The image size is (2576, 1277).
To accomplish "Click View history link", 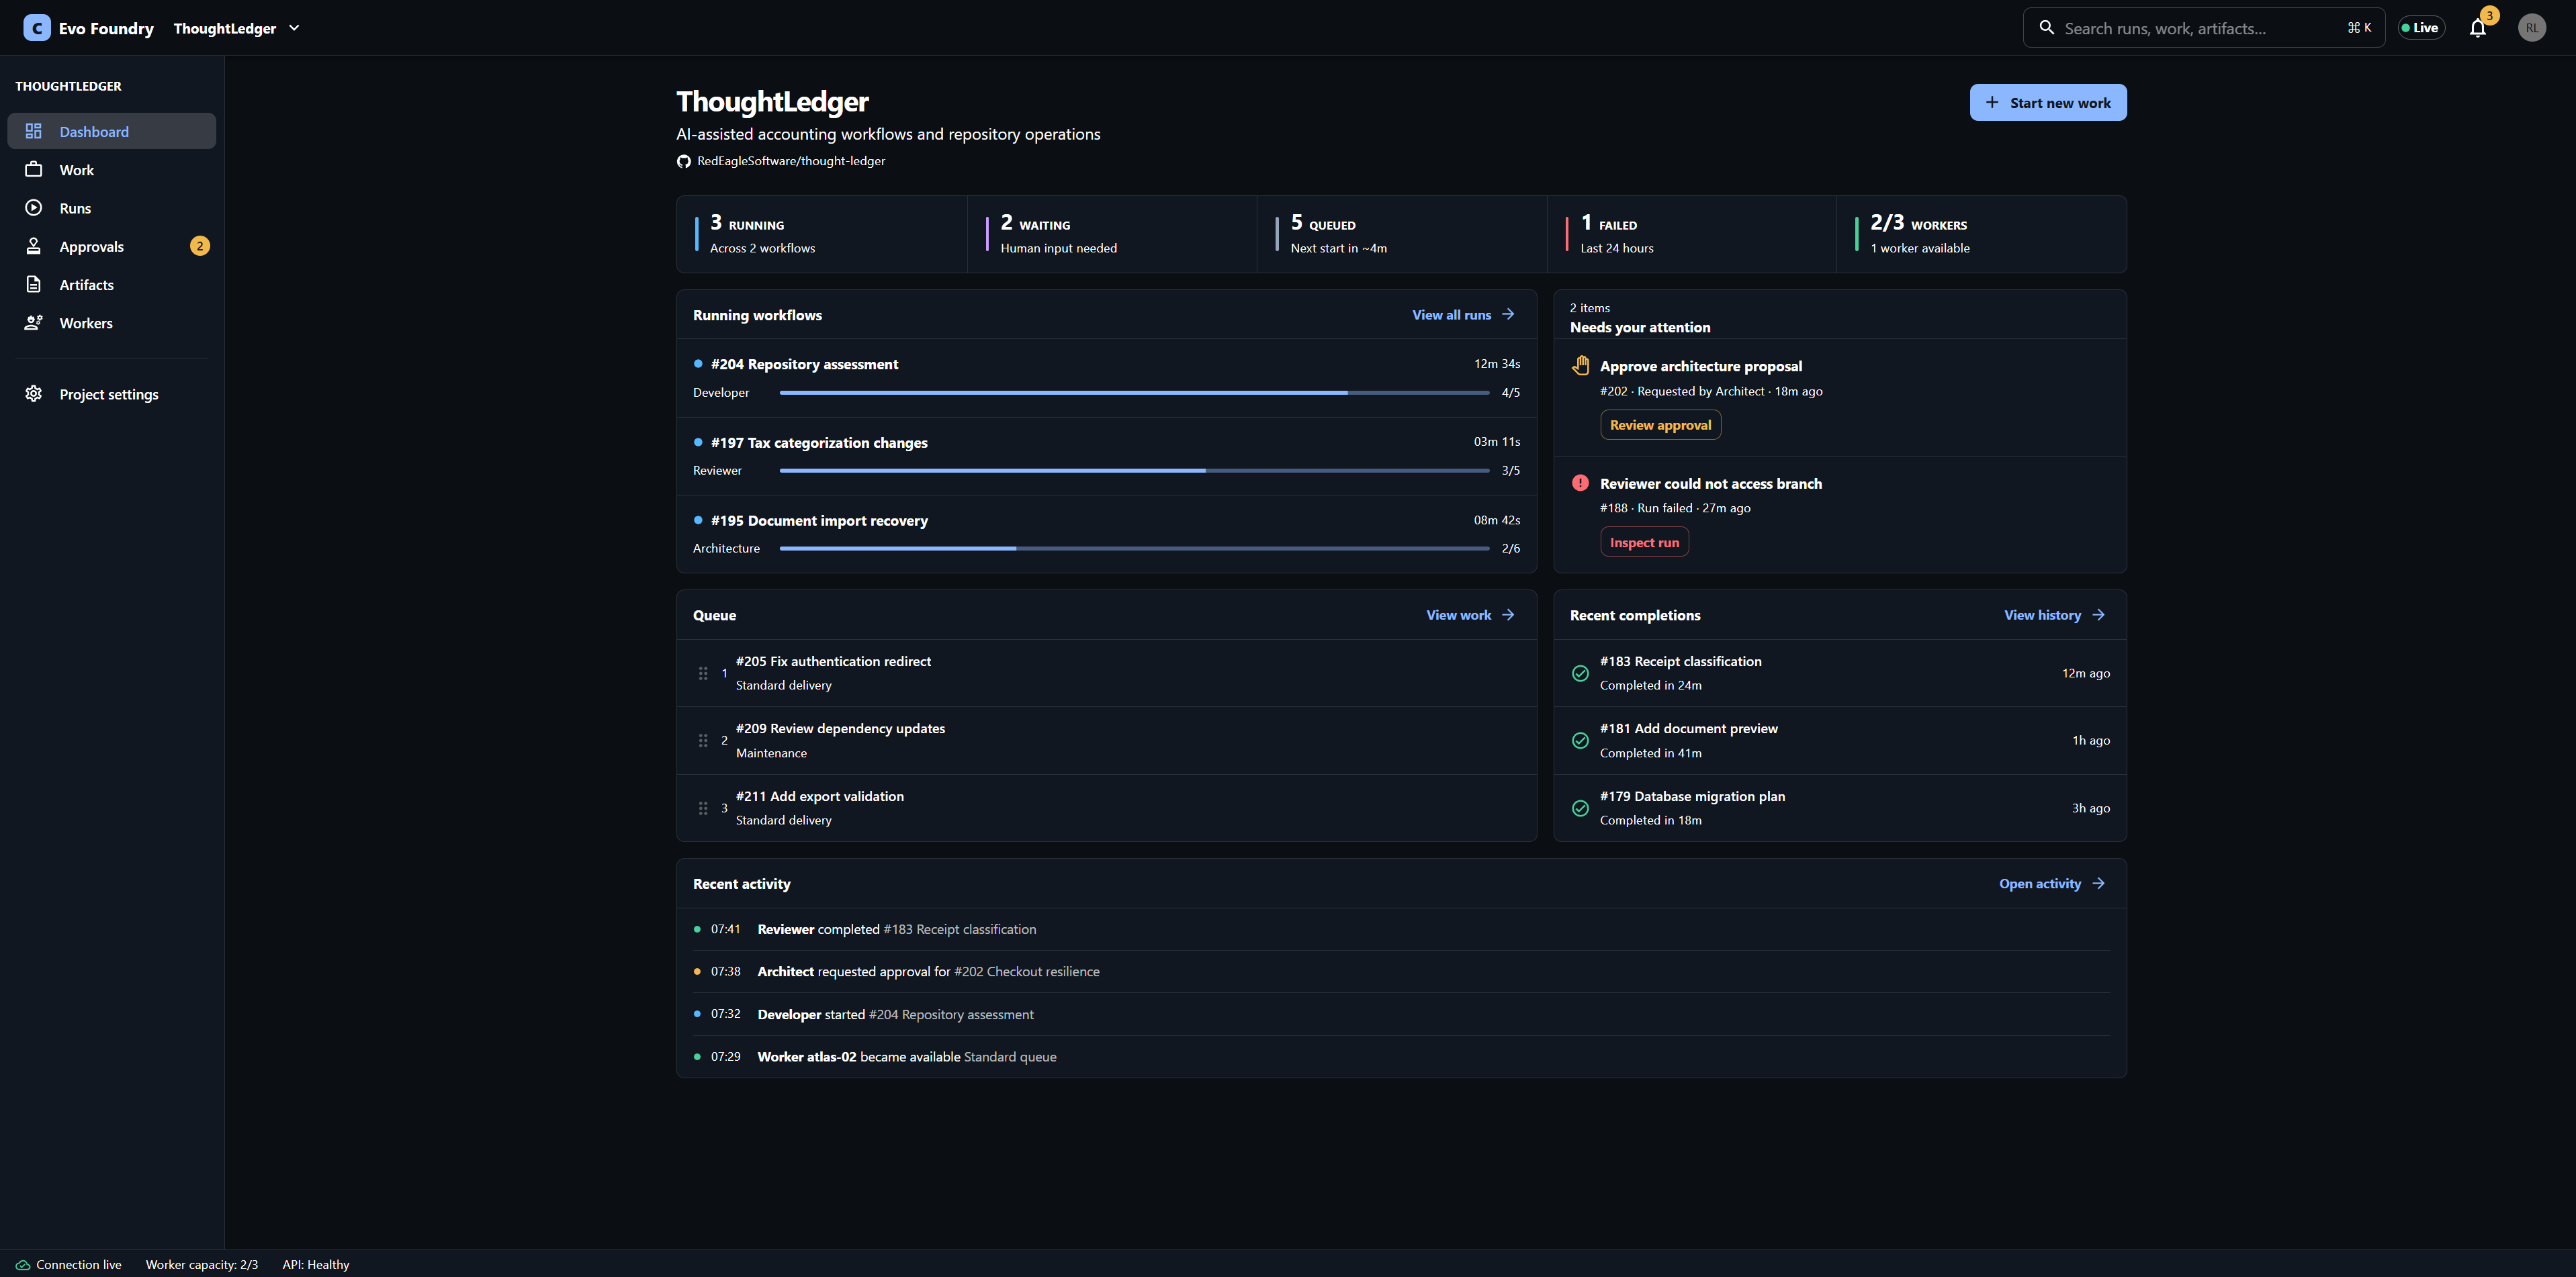I will point(2054,616).
